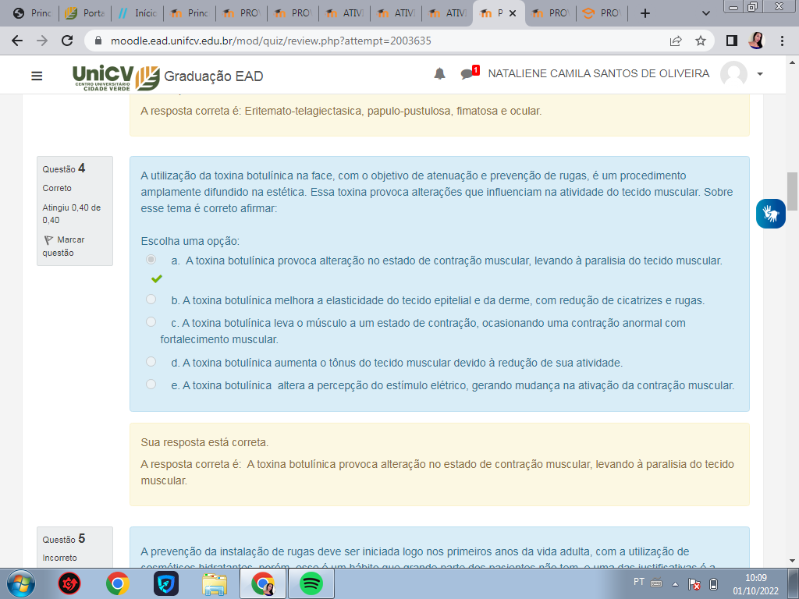Open a new browser tab
The height and width of the screenshot is (599, 799).
pos(645,13)
